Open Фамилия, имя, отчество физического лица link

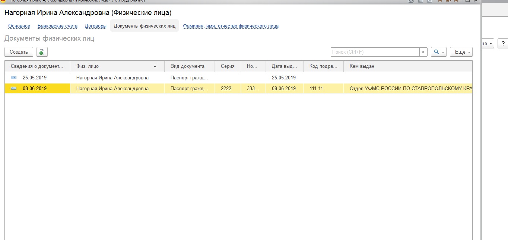coord(231,26)
